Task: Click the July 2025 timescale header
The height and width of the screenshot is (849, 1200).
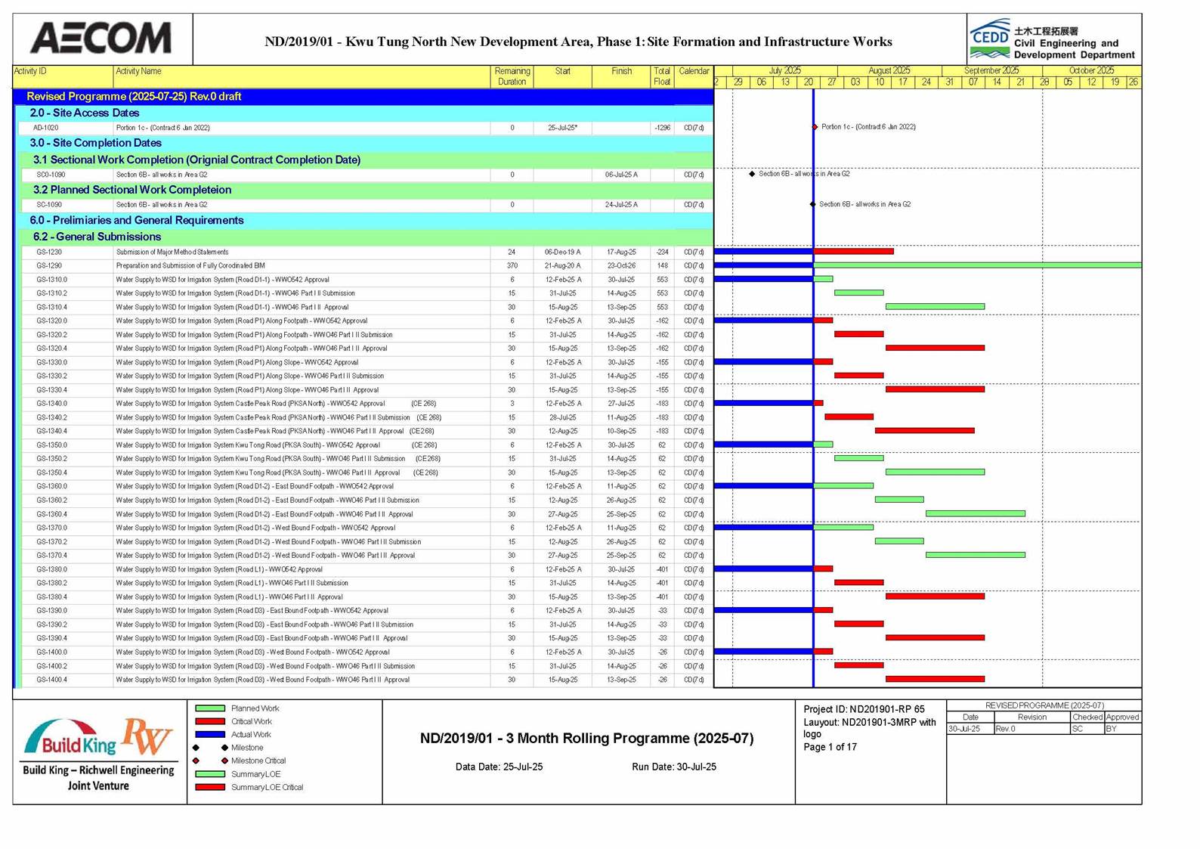Action: click(x=784, y=70)
